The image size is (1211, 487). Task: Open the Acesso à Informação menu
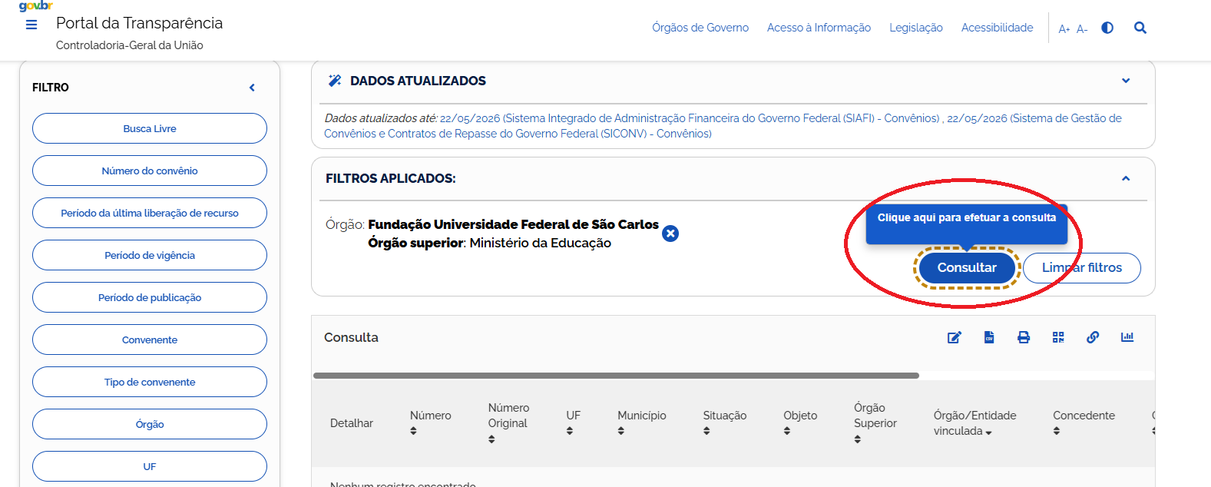[x=819, y=28]
